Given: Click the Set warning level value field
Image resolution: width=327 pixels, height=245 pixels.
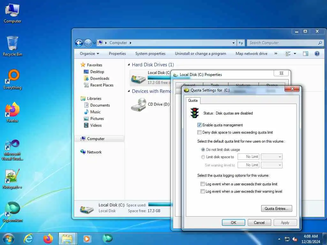Looking at the screenshot, I should point(248,165).
